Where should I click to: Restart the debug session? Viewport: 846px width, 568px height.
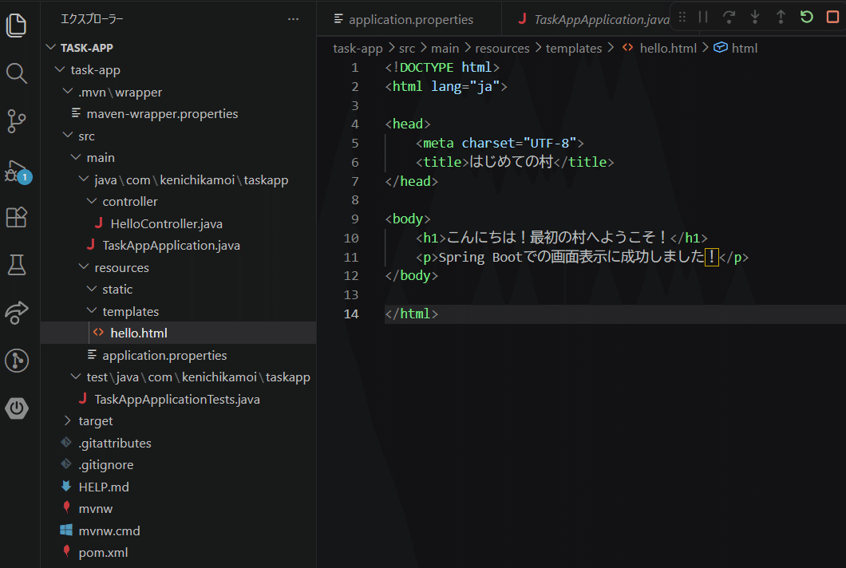click(806, 17)
